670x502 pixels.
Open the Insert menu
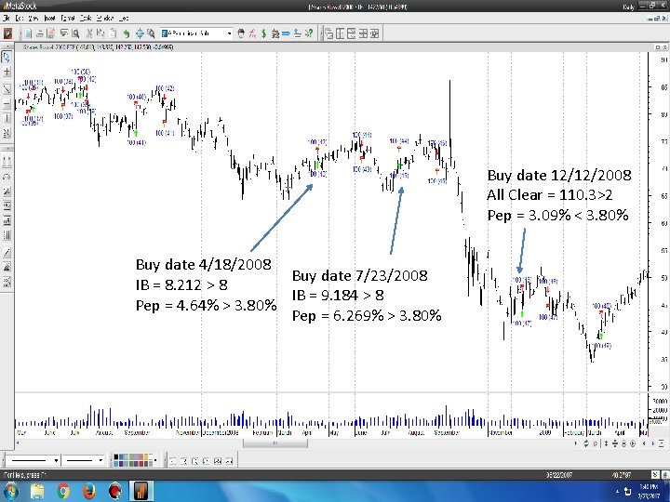pyautogui.click(x=49, y=19)
